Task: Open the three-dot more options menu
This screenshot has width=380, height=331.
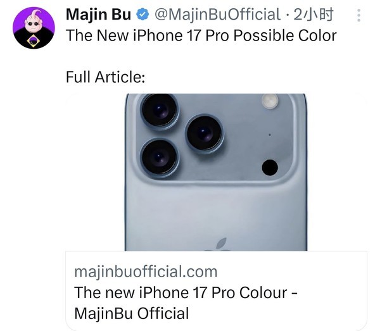Action: coord(359,15)
